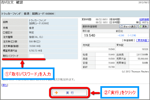Click the green refresh icon beside 更新
This screenshot has height=100, width=150.
[141, 27]
